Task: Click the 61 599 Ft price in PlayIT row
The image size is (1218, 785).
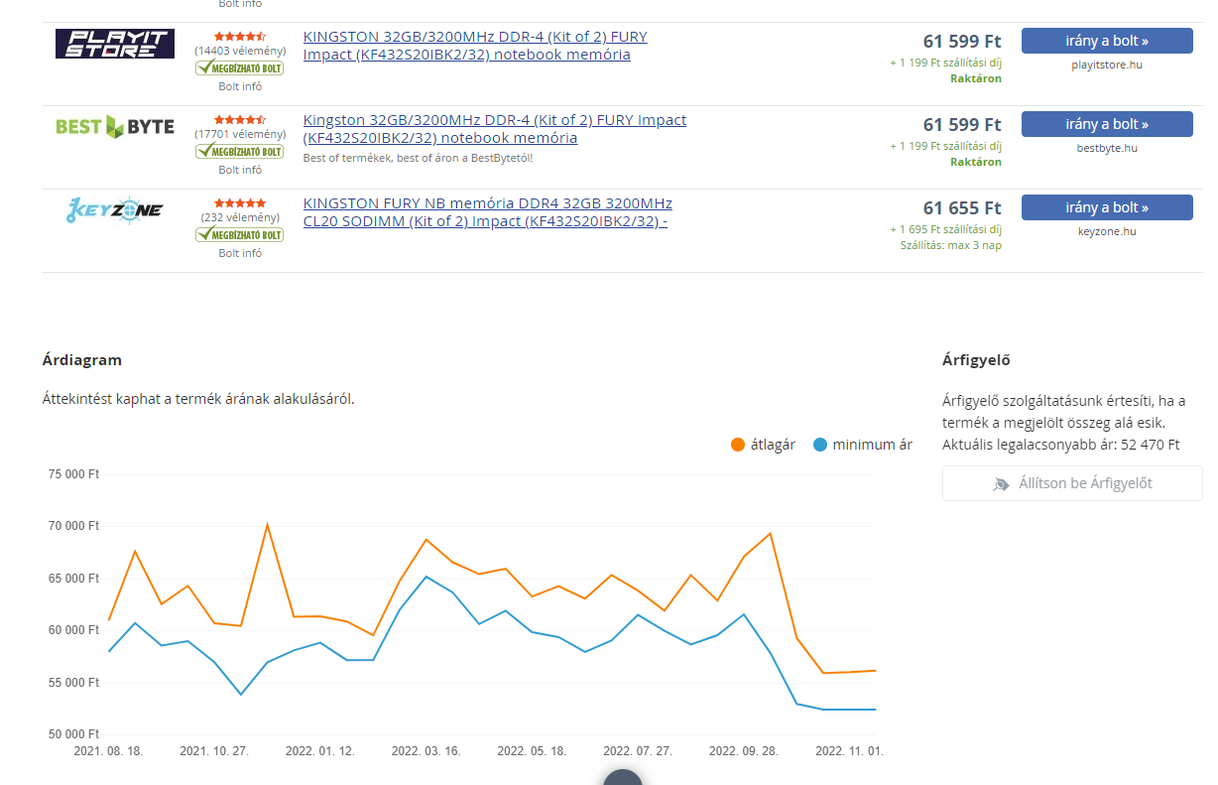Action: pyautogui.click(x=962, y=42)
